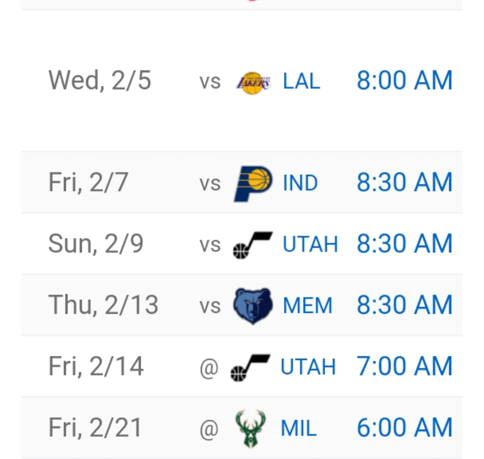Tap the 6:00 AM time on the Bucks game
The height and width of the screenshot is (459, 484).
[x=404, y=427]
